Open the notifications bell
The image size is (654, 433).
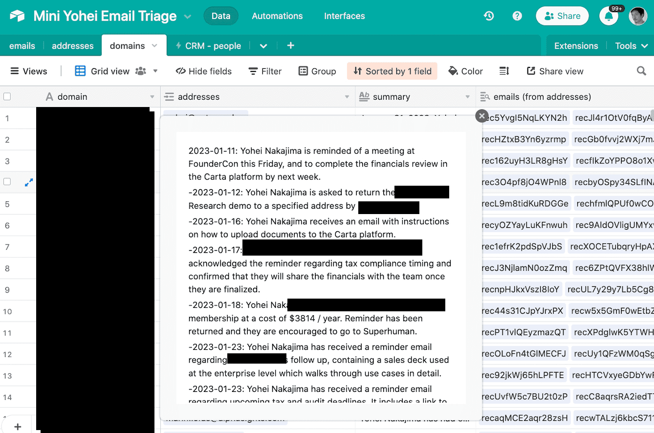click(x=609, y=17)
